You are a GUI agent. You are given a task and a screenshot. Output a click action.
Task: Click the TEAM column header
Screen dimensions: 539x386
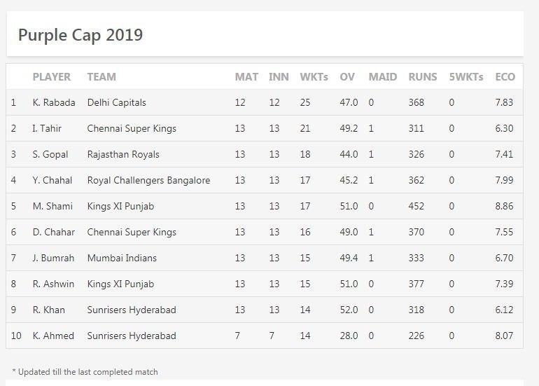click(101, 77)
